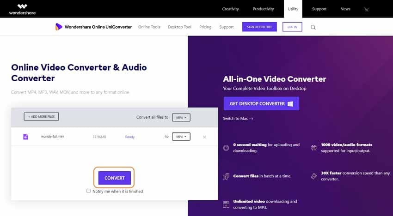Screen dimensions: 393x216
Task: Click GET DESKTOP CONVERTER button
Action: coord(261,104)
